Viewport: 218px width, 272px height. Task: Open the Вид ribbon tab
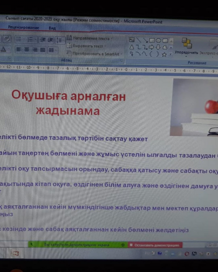(x=52, y=28)
